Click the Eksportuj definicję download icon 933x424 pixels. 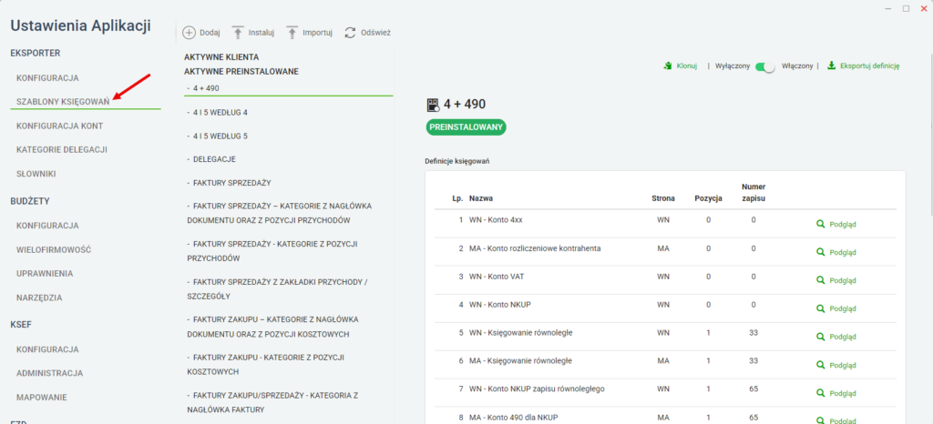click(x=832, y=66)
